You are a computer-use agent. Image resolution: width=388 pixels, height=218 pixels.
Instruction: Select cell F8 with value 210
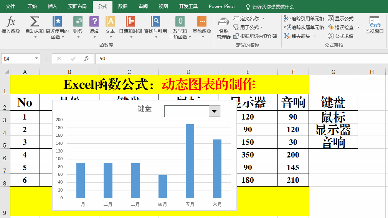(293, 180)
